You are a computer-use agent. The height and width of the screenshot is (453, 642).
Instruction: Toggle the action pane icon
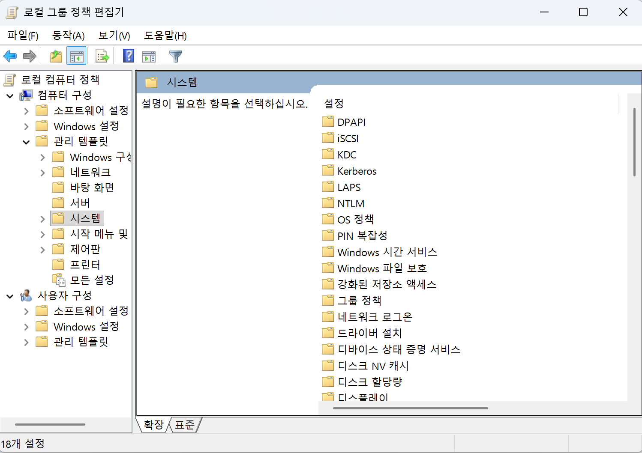pos(149,56)
